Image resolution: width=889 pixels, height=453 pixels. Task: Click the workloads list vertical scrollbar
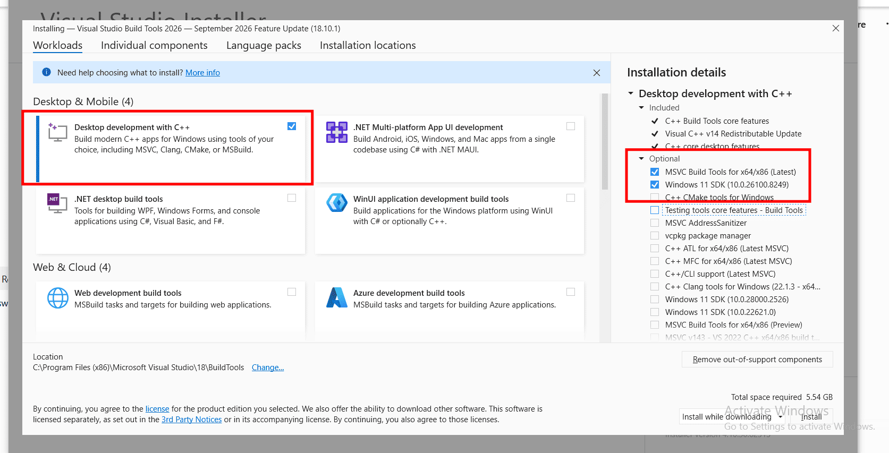tap(605, 142)
